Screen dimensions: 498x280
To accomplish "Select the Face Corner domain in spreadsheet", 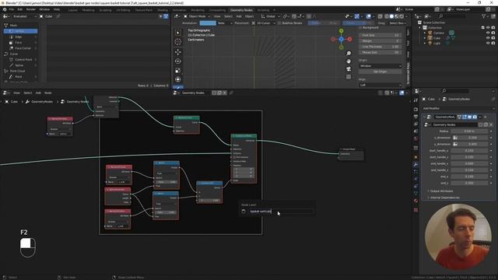I will click(21, 48).
